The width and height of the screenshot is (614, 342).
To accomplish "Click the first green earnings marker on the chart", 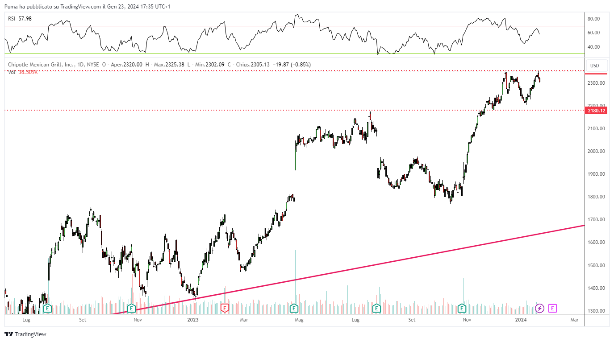I will coord(47,308).
